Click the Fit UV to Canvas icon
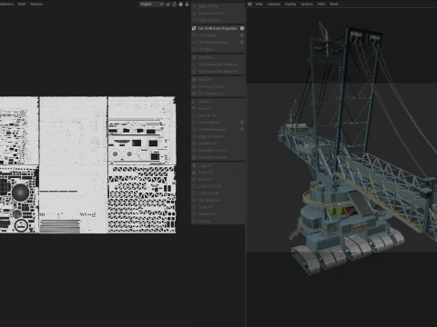Image resolution: width=437 pixels, height=327 pixels. coord(194,86)
